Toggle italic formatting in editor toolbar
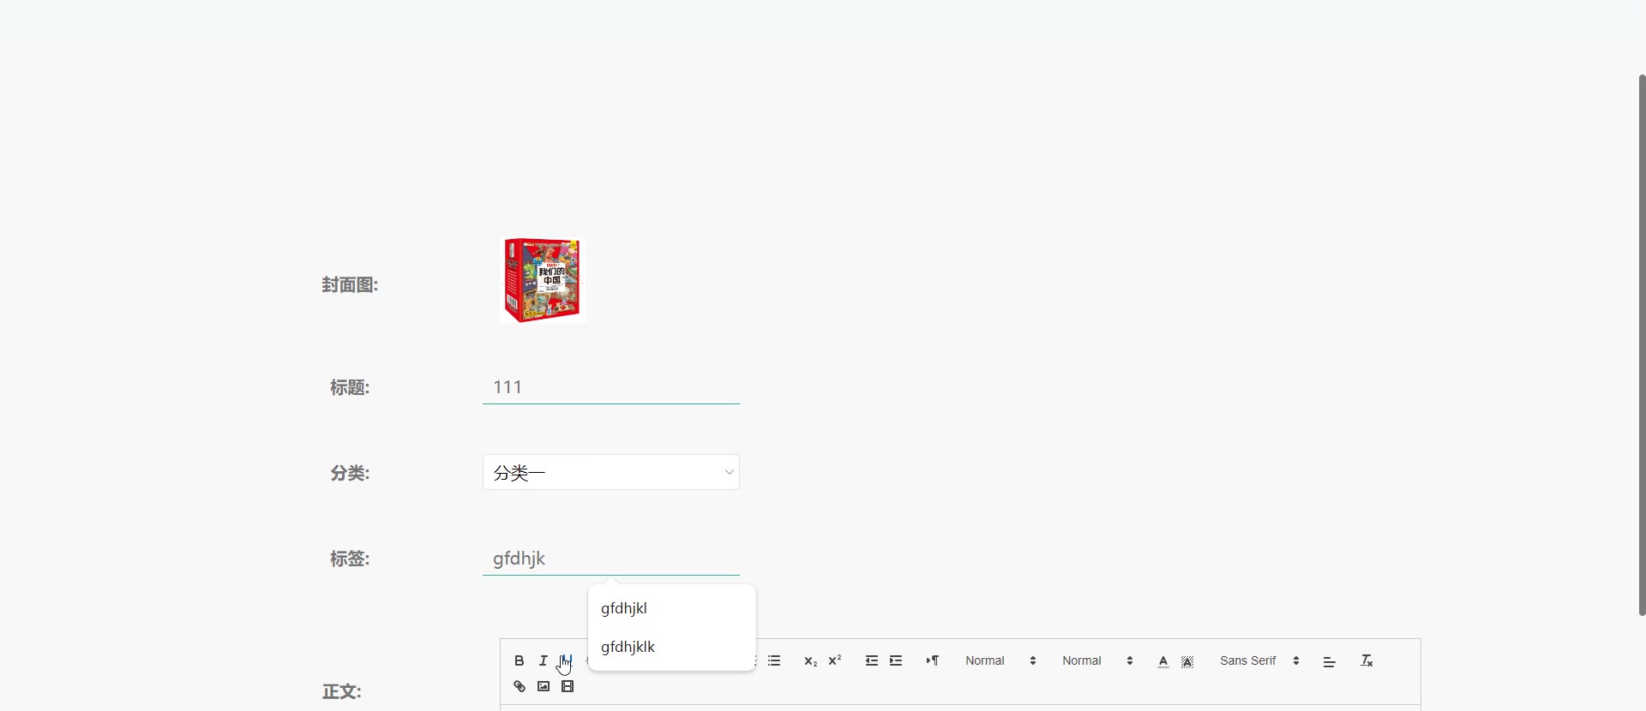 543,660
